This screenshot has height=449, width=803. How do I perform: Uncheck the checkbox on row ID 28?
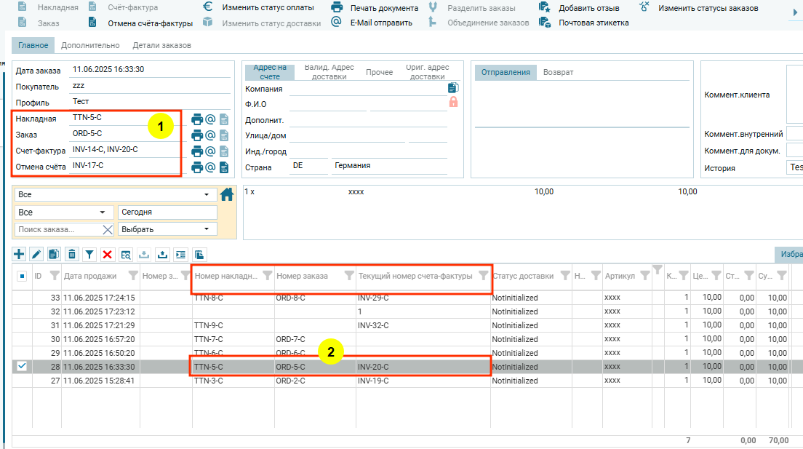pyautogui.click(x=22, y=366)
